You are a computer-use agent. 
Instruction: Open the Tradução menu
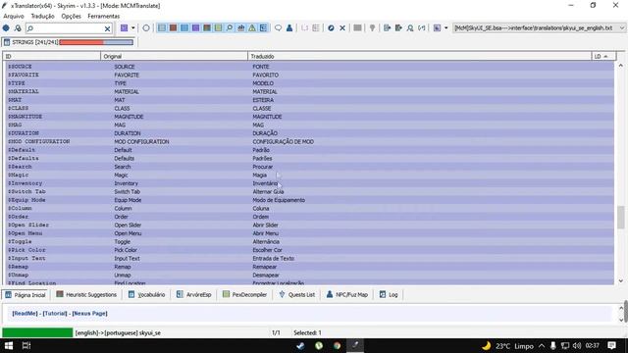(42, 16)
